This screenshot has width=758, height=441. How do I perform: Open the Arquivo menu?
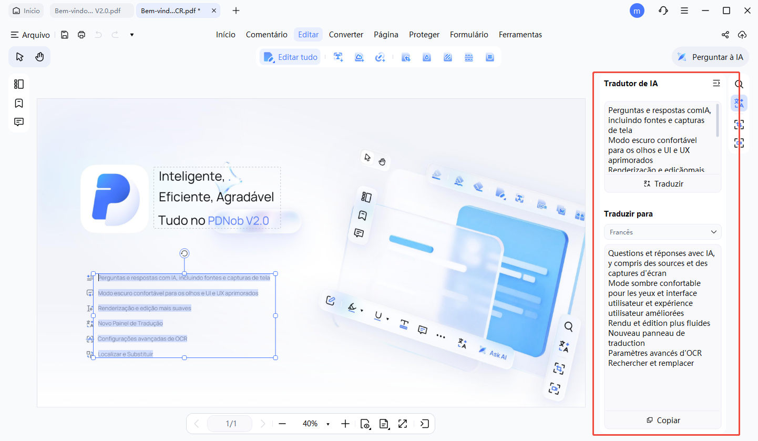click(x=30, y=35)
